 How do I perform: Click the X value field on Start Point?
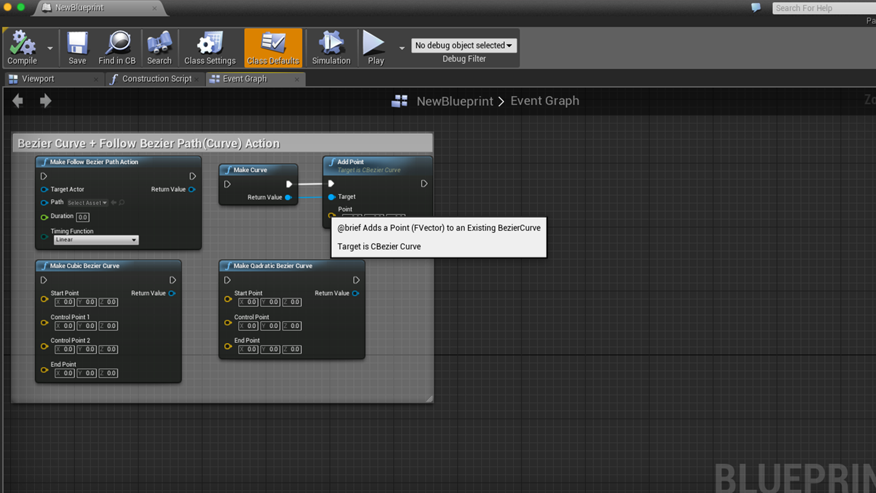65,302
